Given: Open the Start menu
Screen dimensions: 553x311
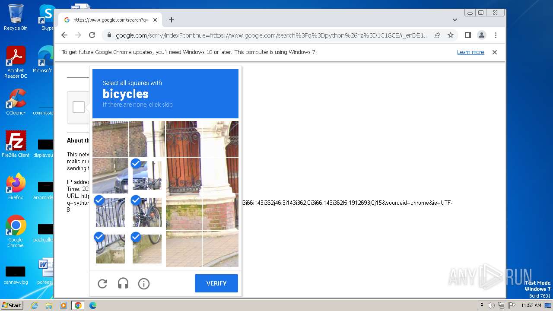Looking at the screenshot, I should point(12,305).
